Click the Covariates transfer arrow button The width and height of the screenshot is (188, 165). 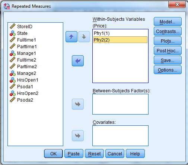(x=78, y=136)
